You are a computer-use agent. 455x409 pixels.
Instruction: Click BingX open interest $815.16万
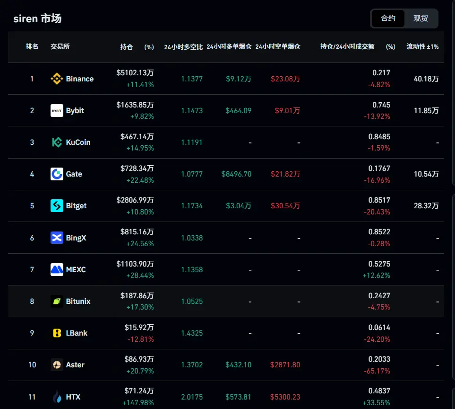tap(137, 231)
